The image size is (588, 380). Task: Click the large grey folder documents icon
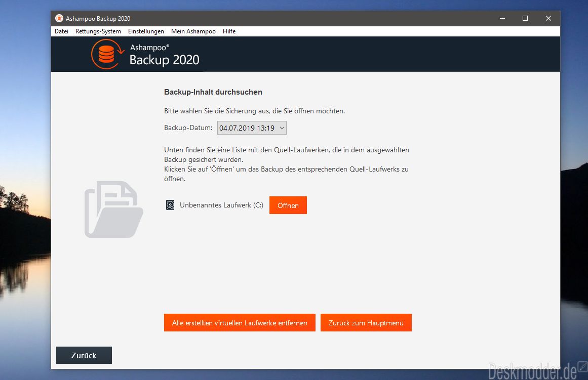pyautogui.click(x=113, y=209)
